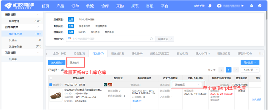Image resolution: width=268 pixels, height=110 pixels.
Task: Click the VMI badge on the order row
Action: [110, 85]
